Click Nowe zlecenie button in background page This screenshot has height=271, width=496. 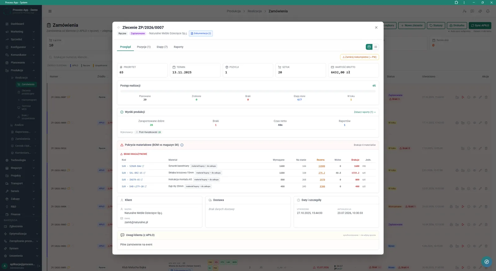[412, 25]
